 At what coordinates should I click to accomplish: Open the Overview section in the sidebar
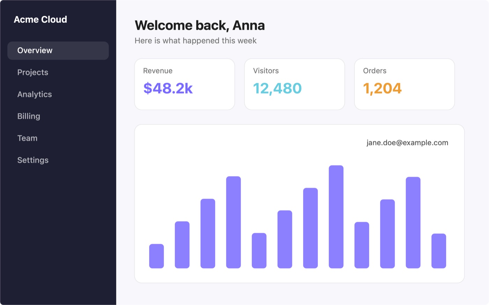click(x=58, y=51)
